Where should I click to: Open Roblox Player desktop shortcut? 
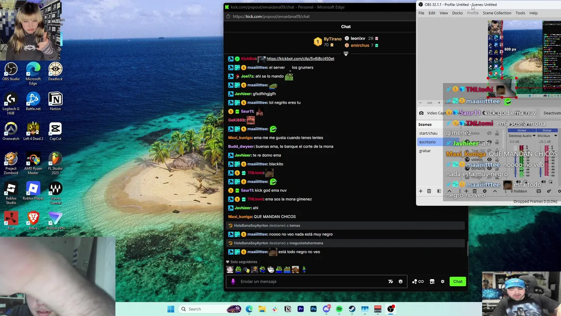[x=33, y=191]
